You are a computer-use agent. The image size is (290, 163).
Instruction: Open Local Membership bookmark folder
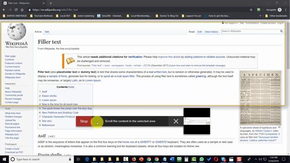(139, 16)
